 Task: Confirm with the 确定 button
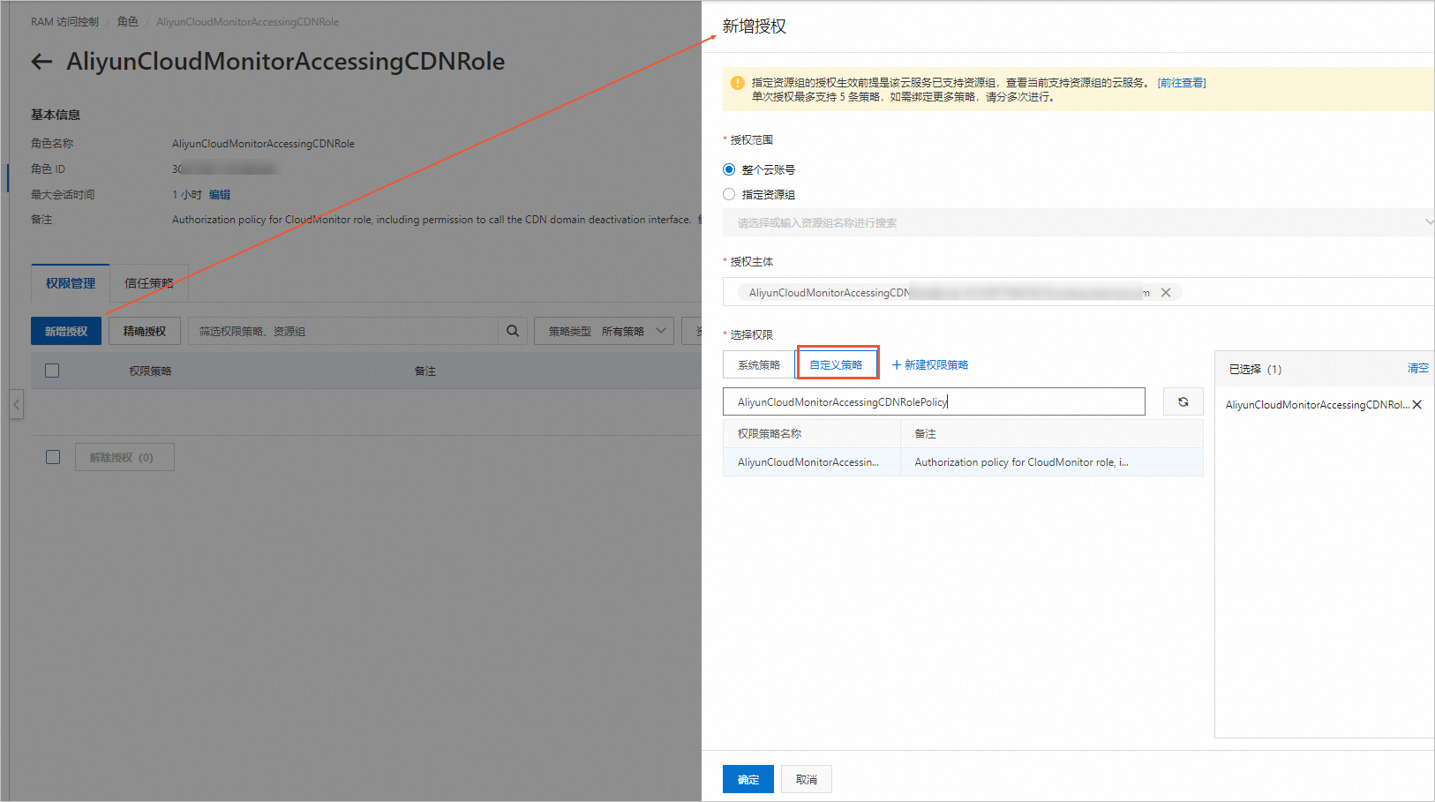748,779
